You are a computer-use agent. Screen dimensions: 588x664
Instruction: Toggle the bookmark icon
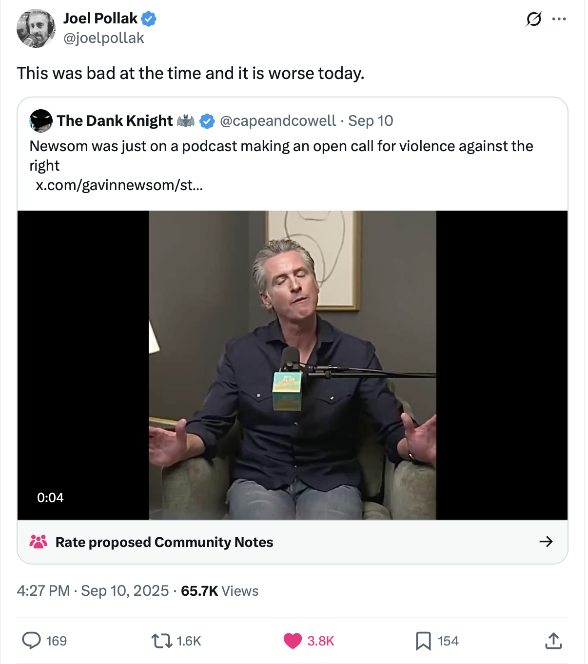click(x=423, y=641)
